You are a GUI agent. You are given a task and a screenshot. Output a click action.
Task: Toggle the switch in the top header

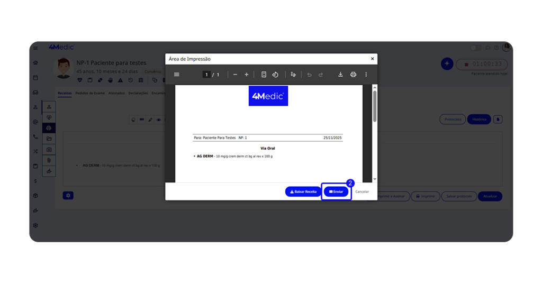pos(476,48)
